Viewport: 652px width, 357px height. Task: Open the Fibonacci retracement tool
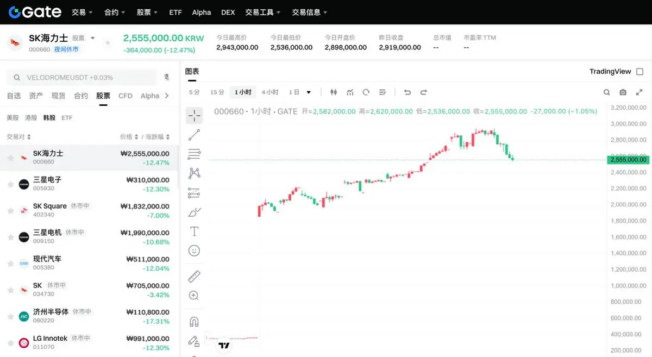(194, 154)
